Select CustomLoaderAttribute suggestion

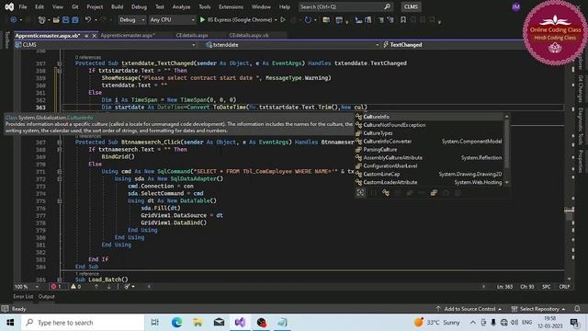click(429, 182)
